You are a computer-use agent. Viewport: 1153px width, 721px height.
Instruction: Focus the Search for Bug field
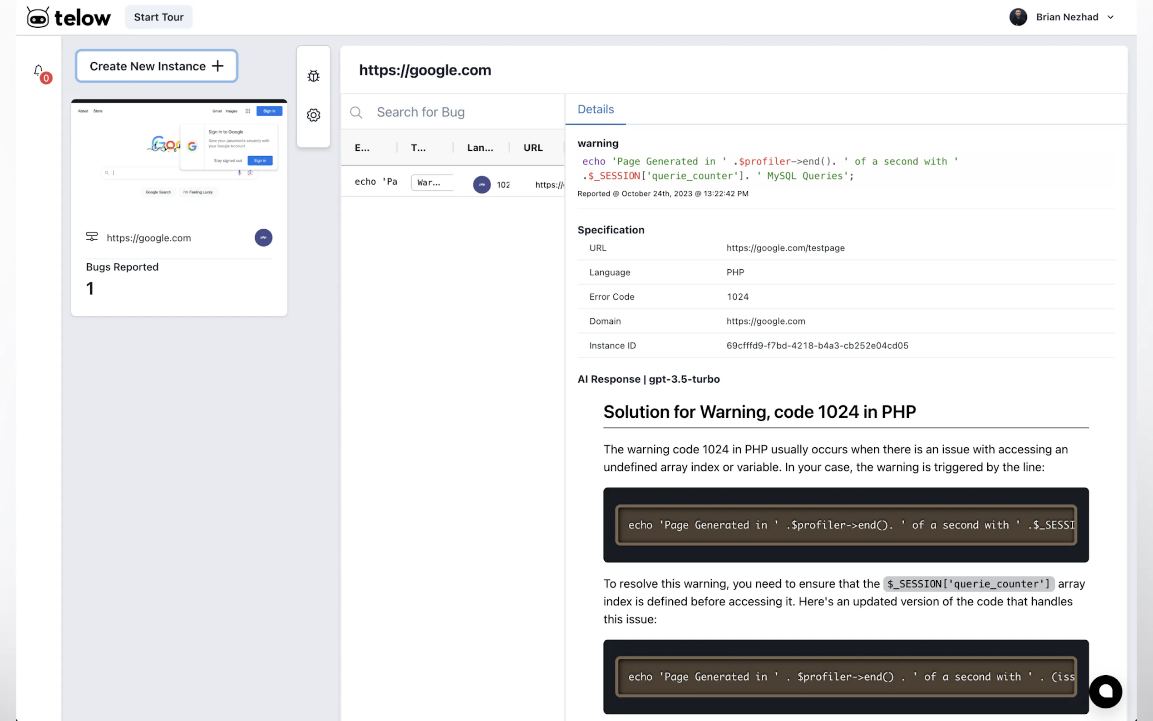pos(458,113)
